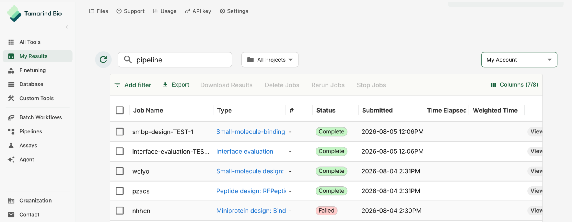Refresh the job results list
This screenshot has width=572, height=222.
(103, 60)
